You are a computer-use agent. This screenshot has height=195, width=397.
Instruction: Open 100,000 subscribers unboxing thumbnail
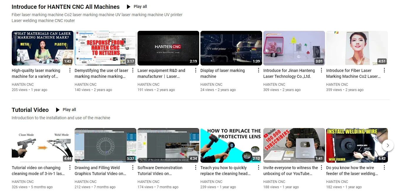pyautogui.click(x=294, y=145)
